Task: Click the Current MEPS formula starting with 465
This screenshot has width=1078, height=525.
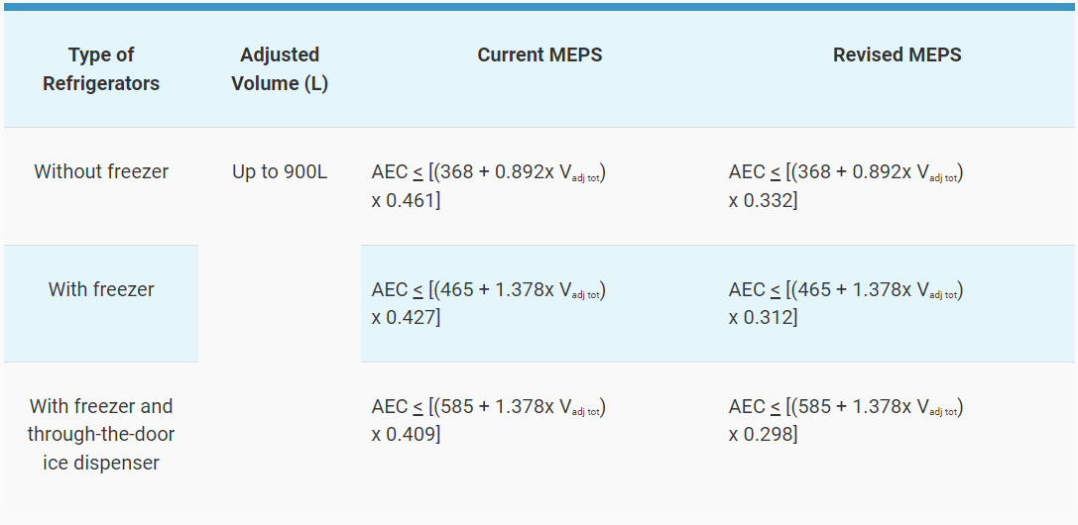Action: [489, 290]
